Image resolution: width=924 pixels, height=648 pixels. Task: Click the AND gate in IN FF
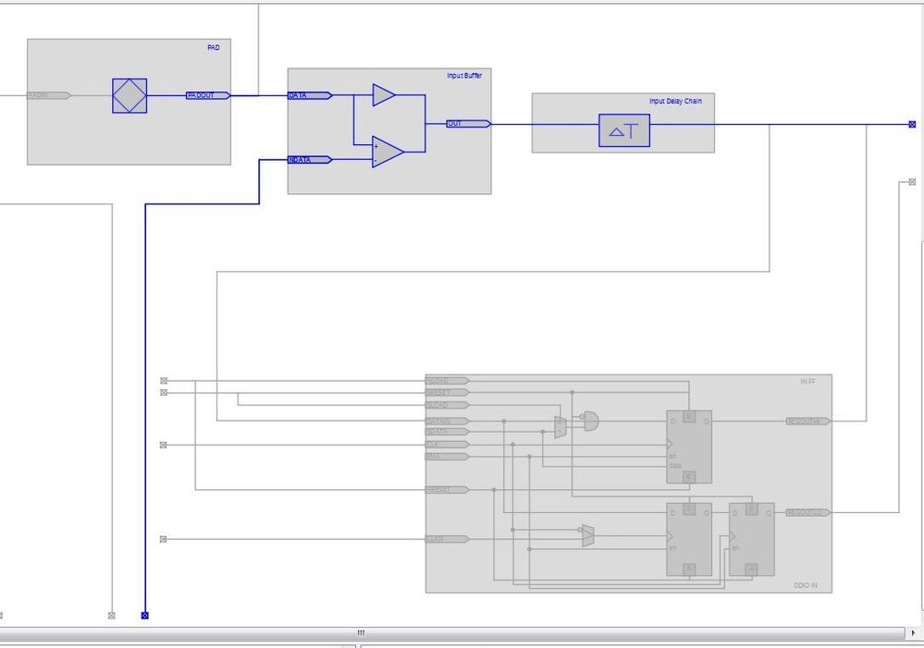[590, 421]
